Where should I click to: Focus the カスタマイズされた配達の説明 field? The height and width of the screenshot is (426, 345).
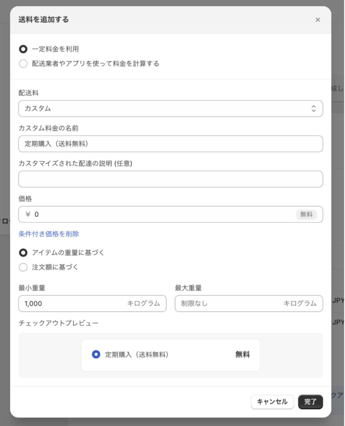pos(170,179)
